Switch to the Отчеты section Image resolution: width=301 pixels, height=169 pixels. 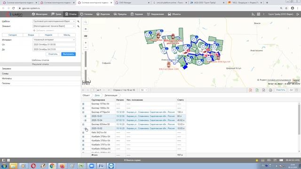71,14
